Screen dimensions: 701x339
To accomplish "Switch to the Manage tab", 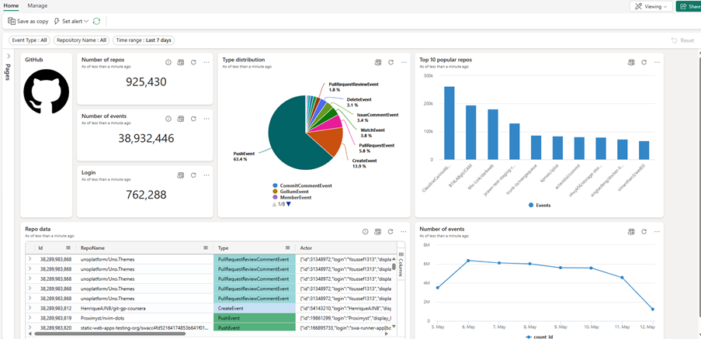I will (x=37, y=5).
